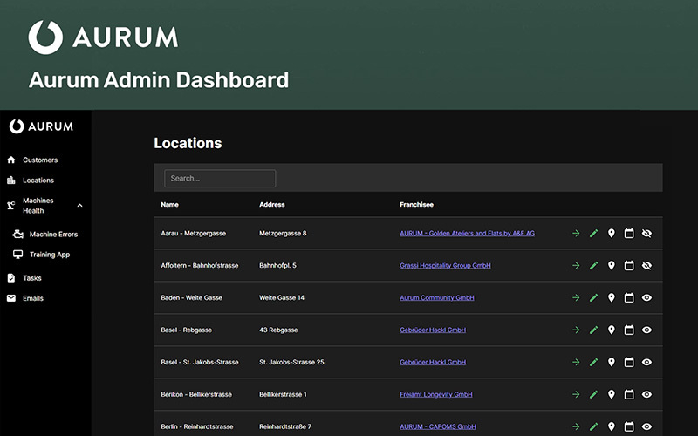Open Tasks in the sidebar
698x436 pixels.
tap(32, 278)
